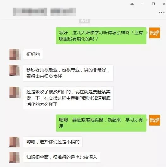
Task: Select the green 要赶紧落地实操 message
Action: pos(101,123)
